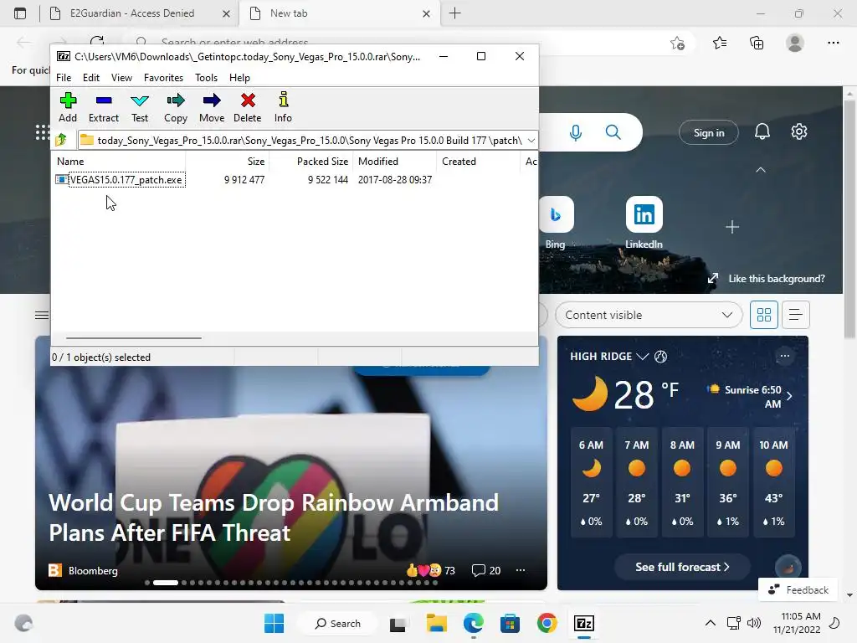Collapse quick links with the up chevron
The image size is (857, 643).
pyautogui.click(x=760, y=170)
